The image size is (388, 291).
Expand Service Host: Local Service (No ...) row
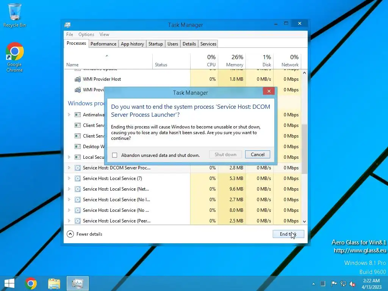point(69,210)
